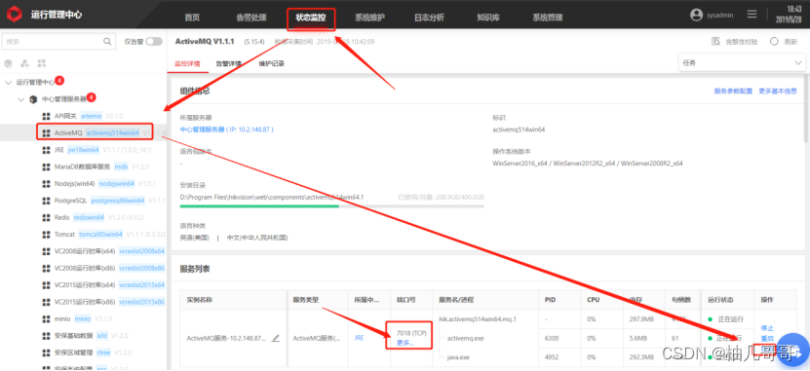Open the 知识库 menu

[487, 17]
